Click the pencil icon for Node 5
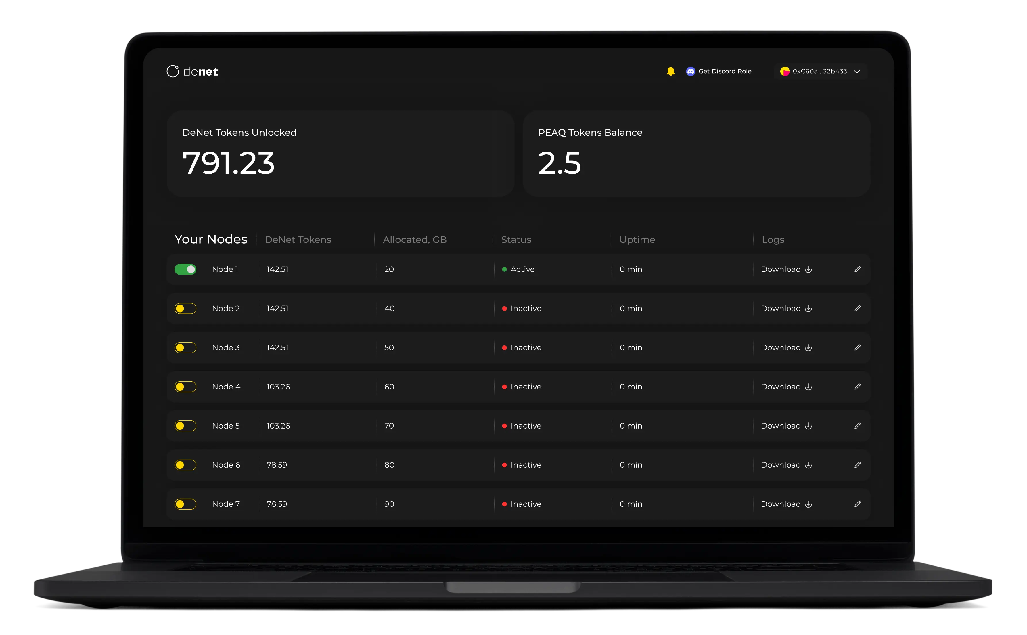The width and height of the screenshot is (1027, 635). (857, 425)
